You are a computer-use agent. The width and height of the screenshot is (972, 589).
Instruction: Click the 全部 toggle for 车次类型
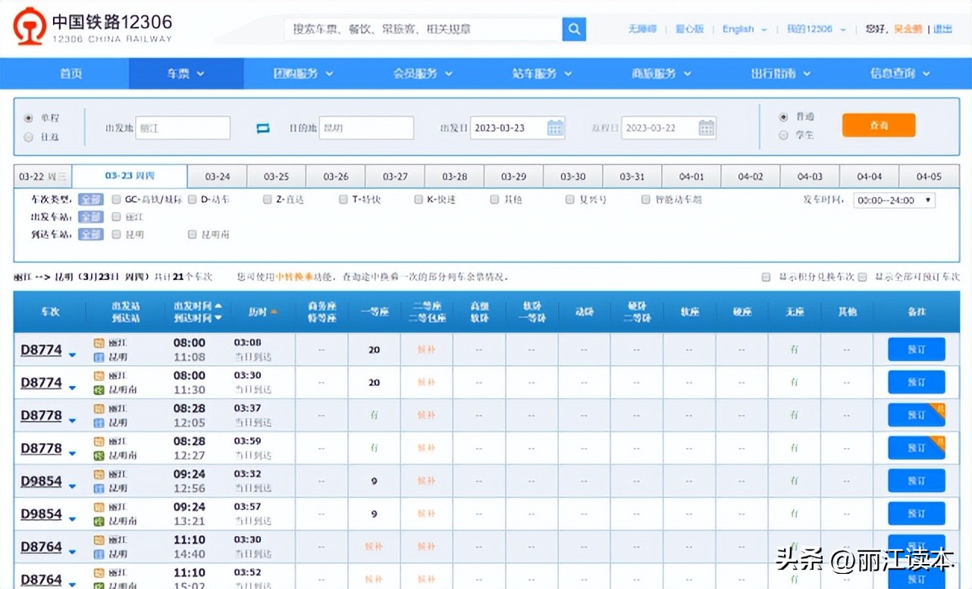(x=90, y=199)
